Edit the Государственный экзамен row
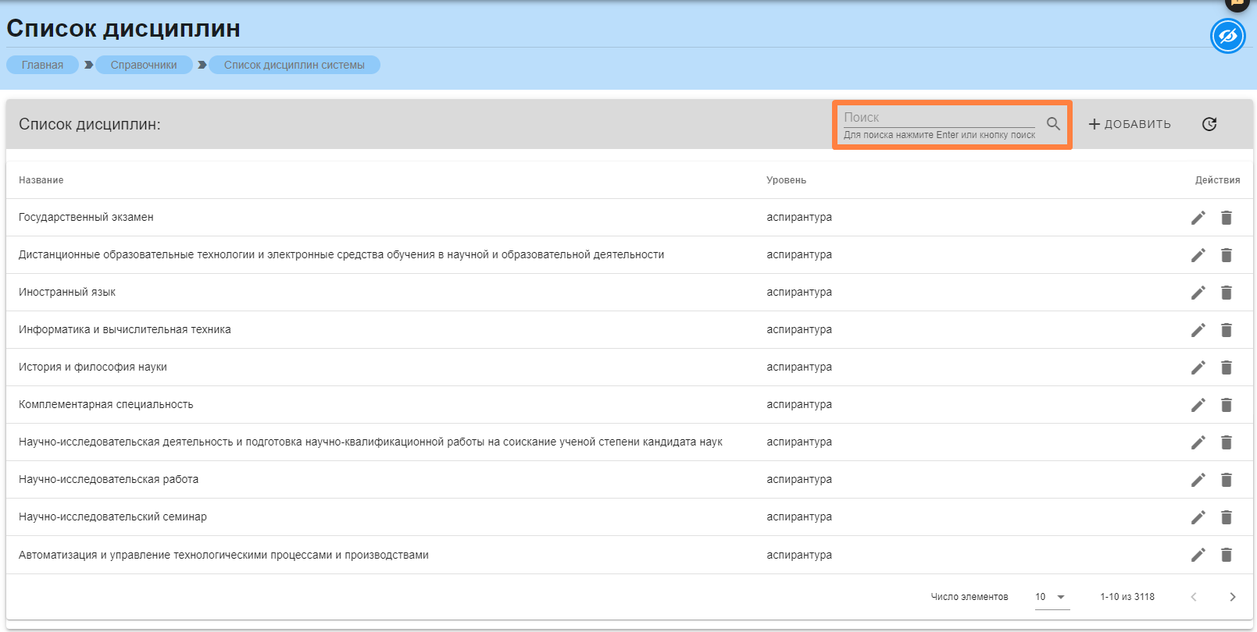1257x632 pixels. pos(1198,218)
